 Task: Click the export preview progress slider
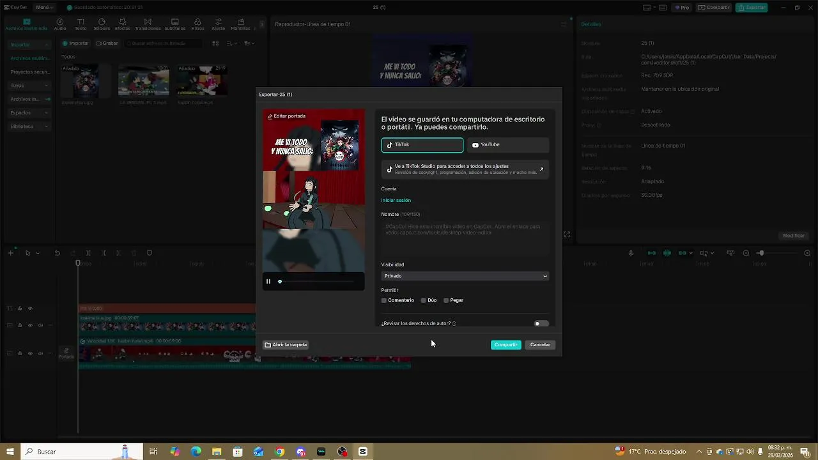click(316, 281)
